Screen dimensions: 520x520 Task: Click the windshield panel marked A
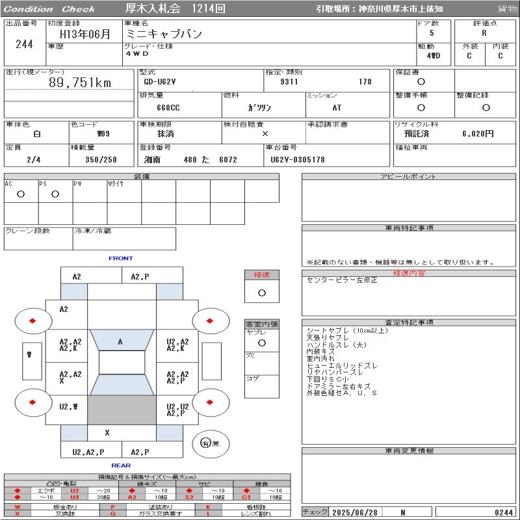(x=120, y=341)
